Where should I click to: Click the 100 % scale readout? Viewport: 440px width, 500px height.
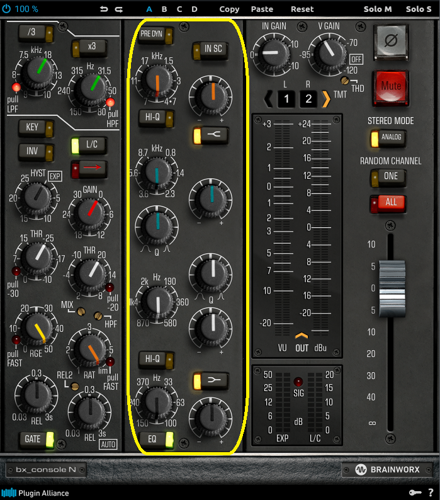point(26,9)
